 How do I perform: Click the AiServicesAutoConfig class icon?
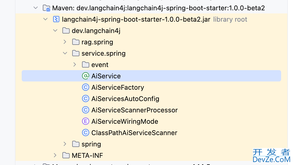pos(86,99)
